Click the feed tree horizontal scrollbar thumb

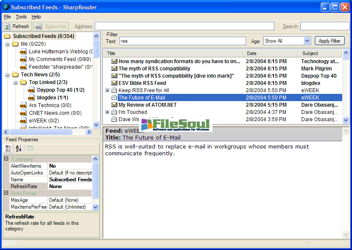click(41, 132)
